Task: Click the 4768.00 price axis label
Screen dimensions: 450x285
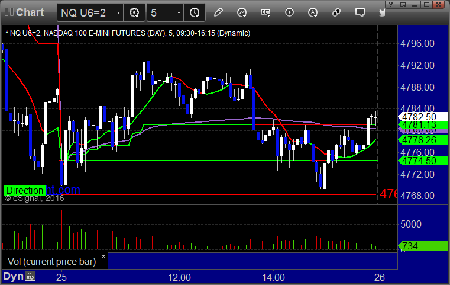Action: click(x=417, y=196)
